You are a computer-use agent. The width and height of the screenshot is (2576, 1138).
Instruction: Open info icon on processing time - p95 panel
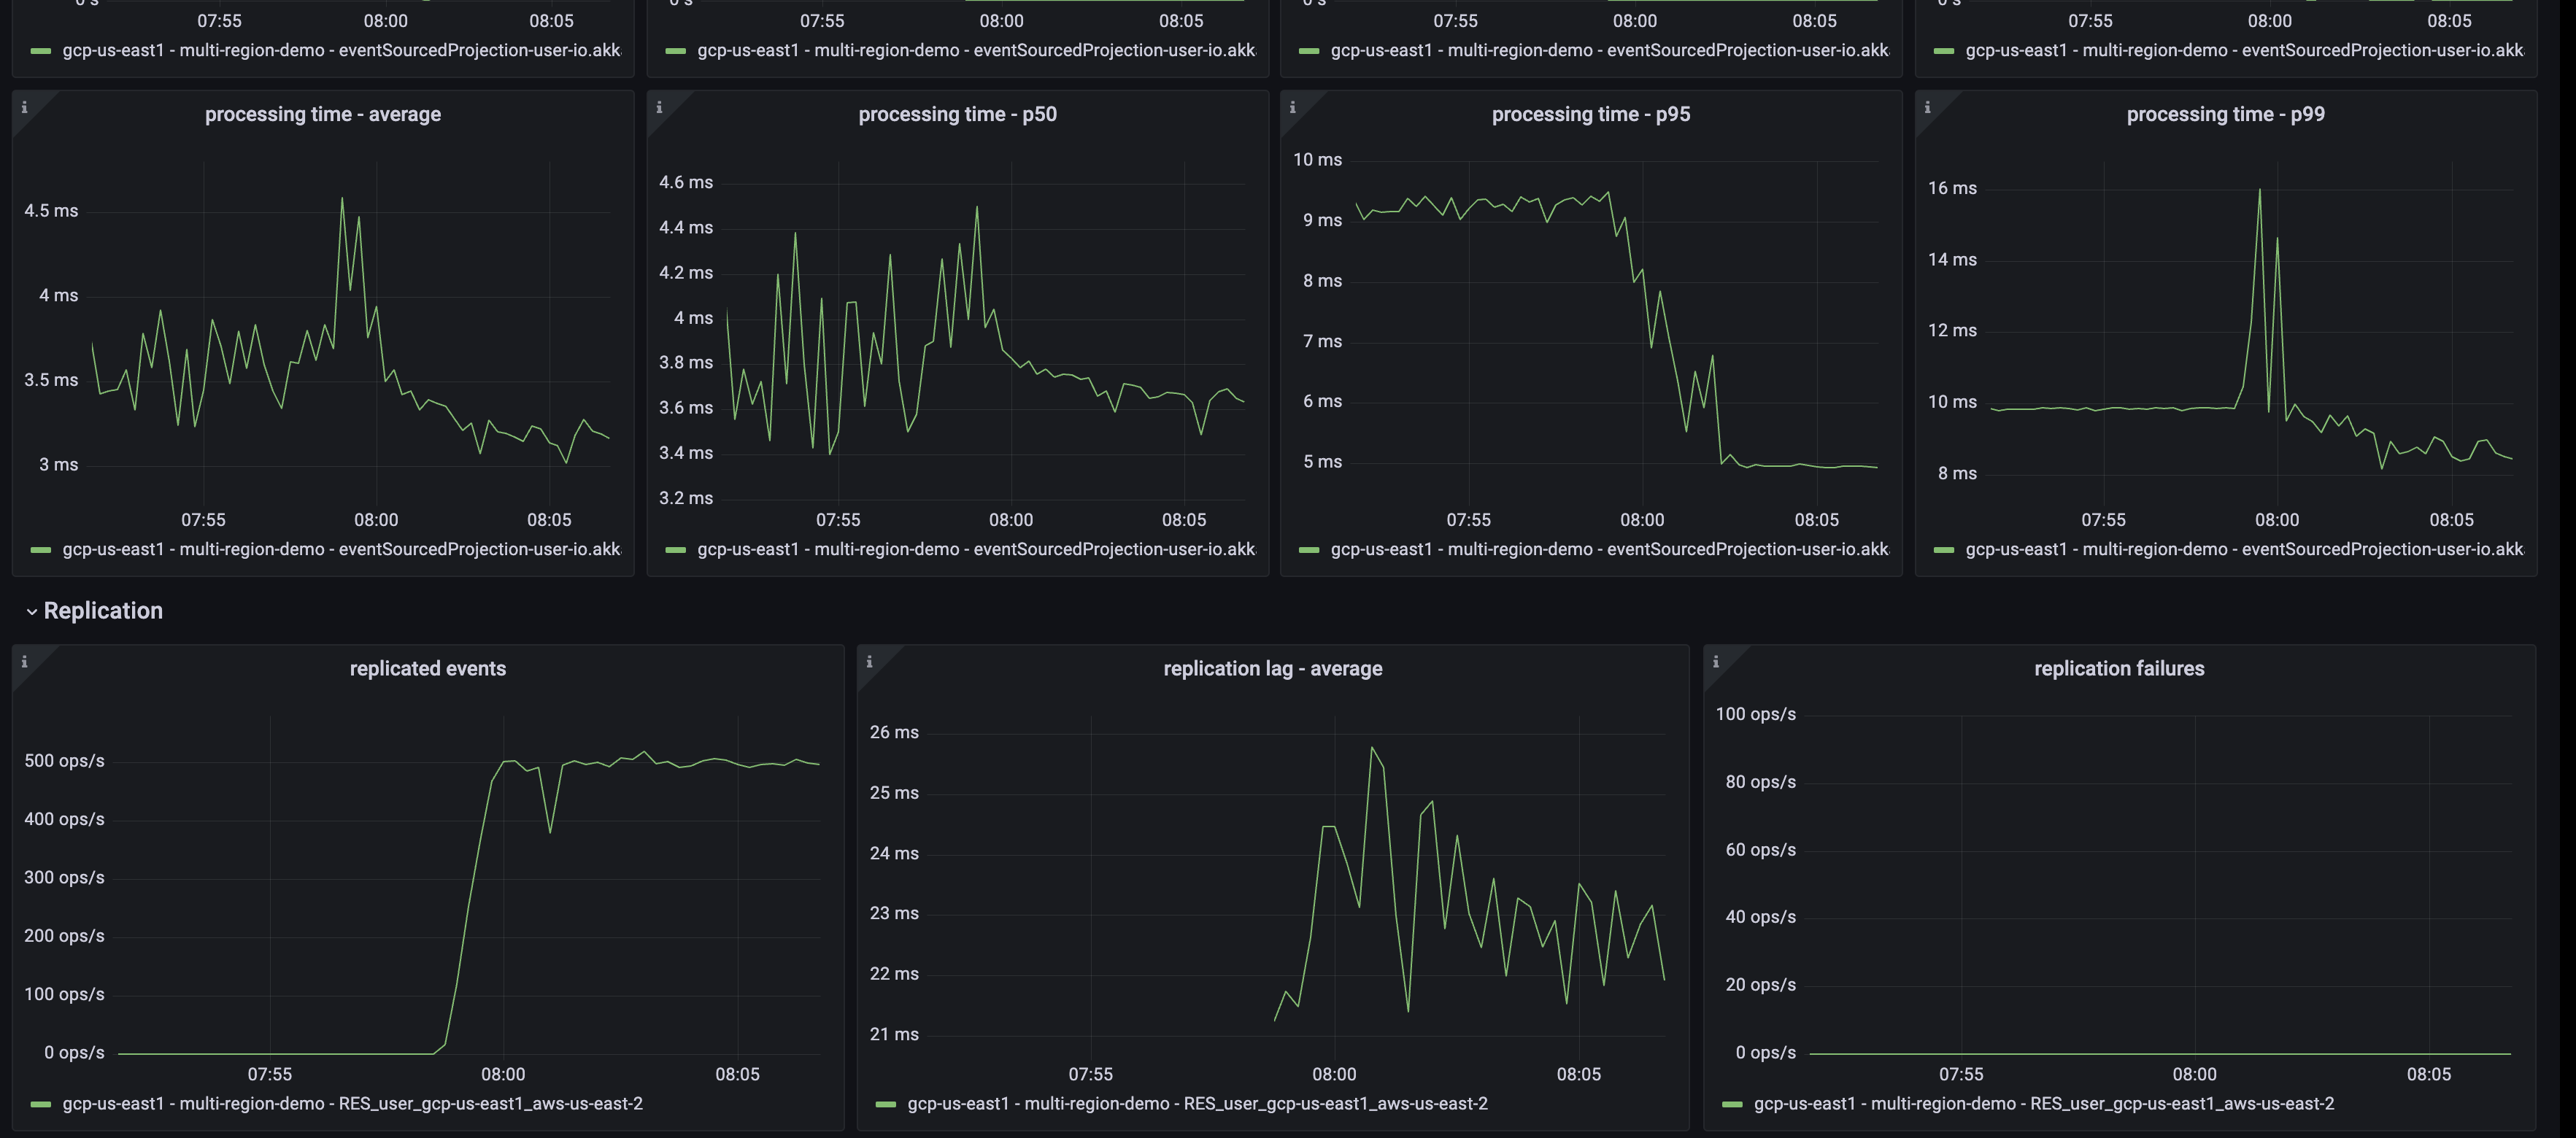1292,107
